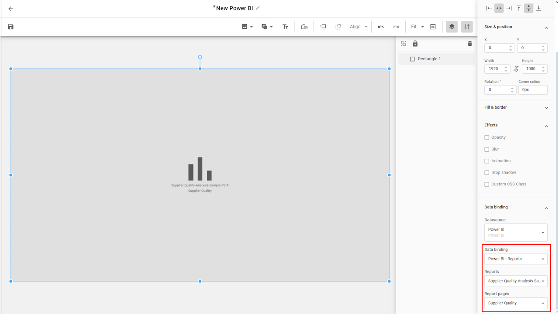Open the Datasource Power BI dropdown
This screenshot has height=314, width=559.
click(x=516, y=232)
